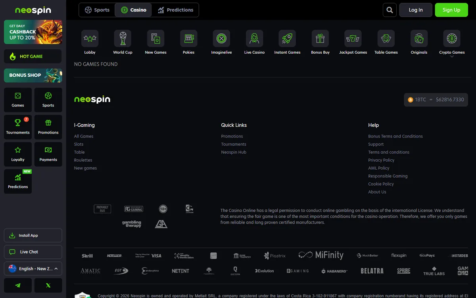
Task: Click the gambling therapy logo
Action: coord(132,224)
